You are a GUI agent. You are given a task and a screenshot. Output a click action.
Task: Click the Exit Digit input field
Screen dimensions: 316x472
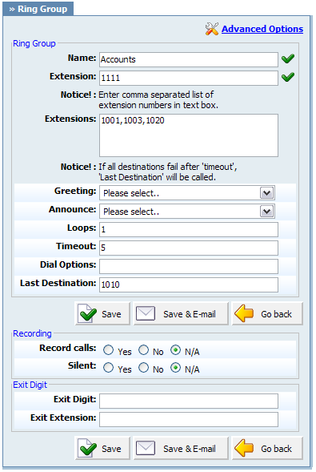(189, 401)
